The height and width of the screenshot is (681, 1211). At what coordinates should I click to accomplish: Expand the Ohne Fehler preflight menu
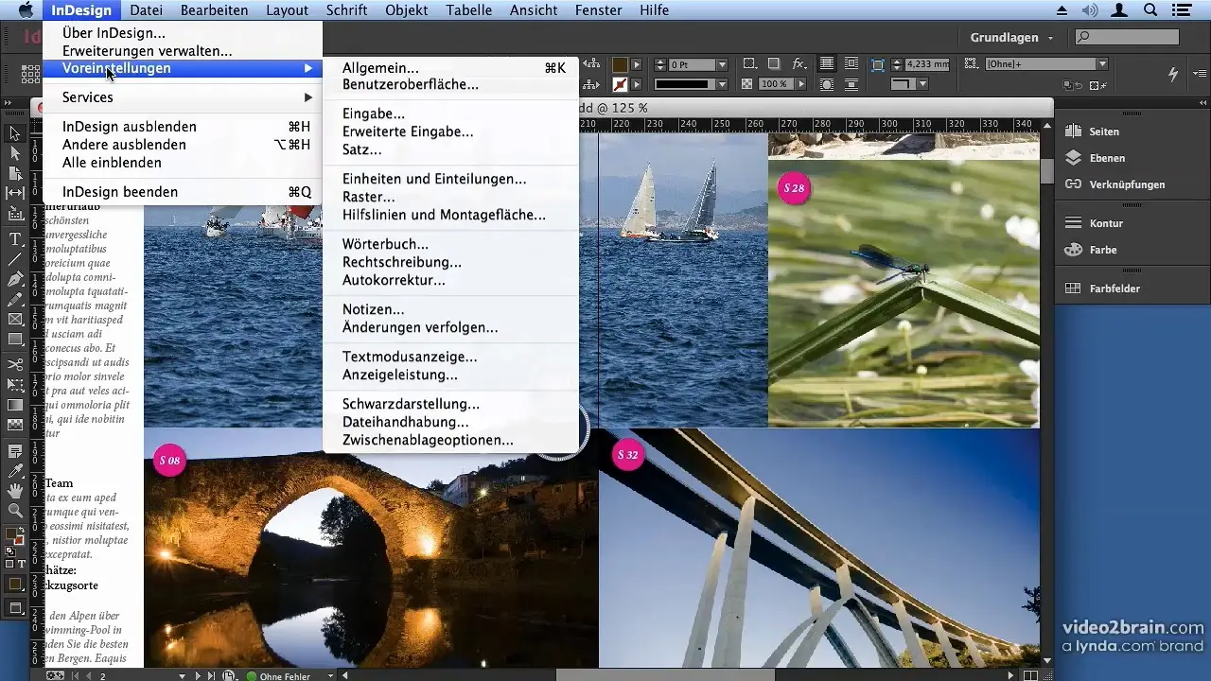330,675
